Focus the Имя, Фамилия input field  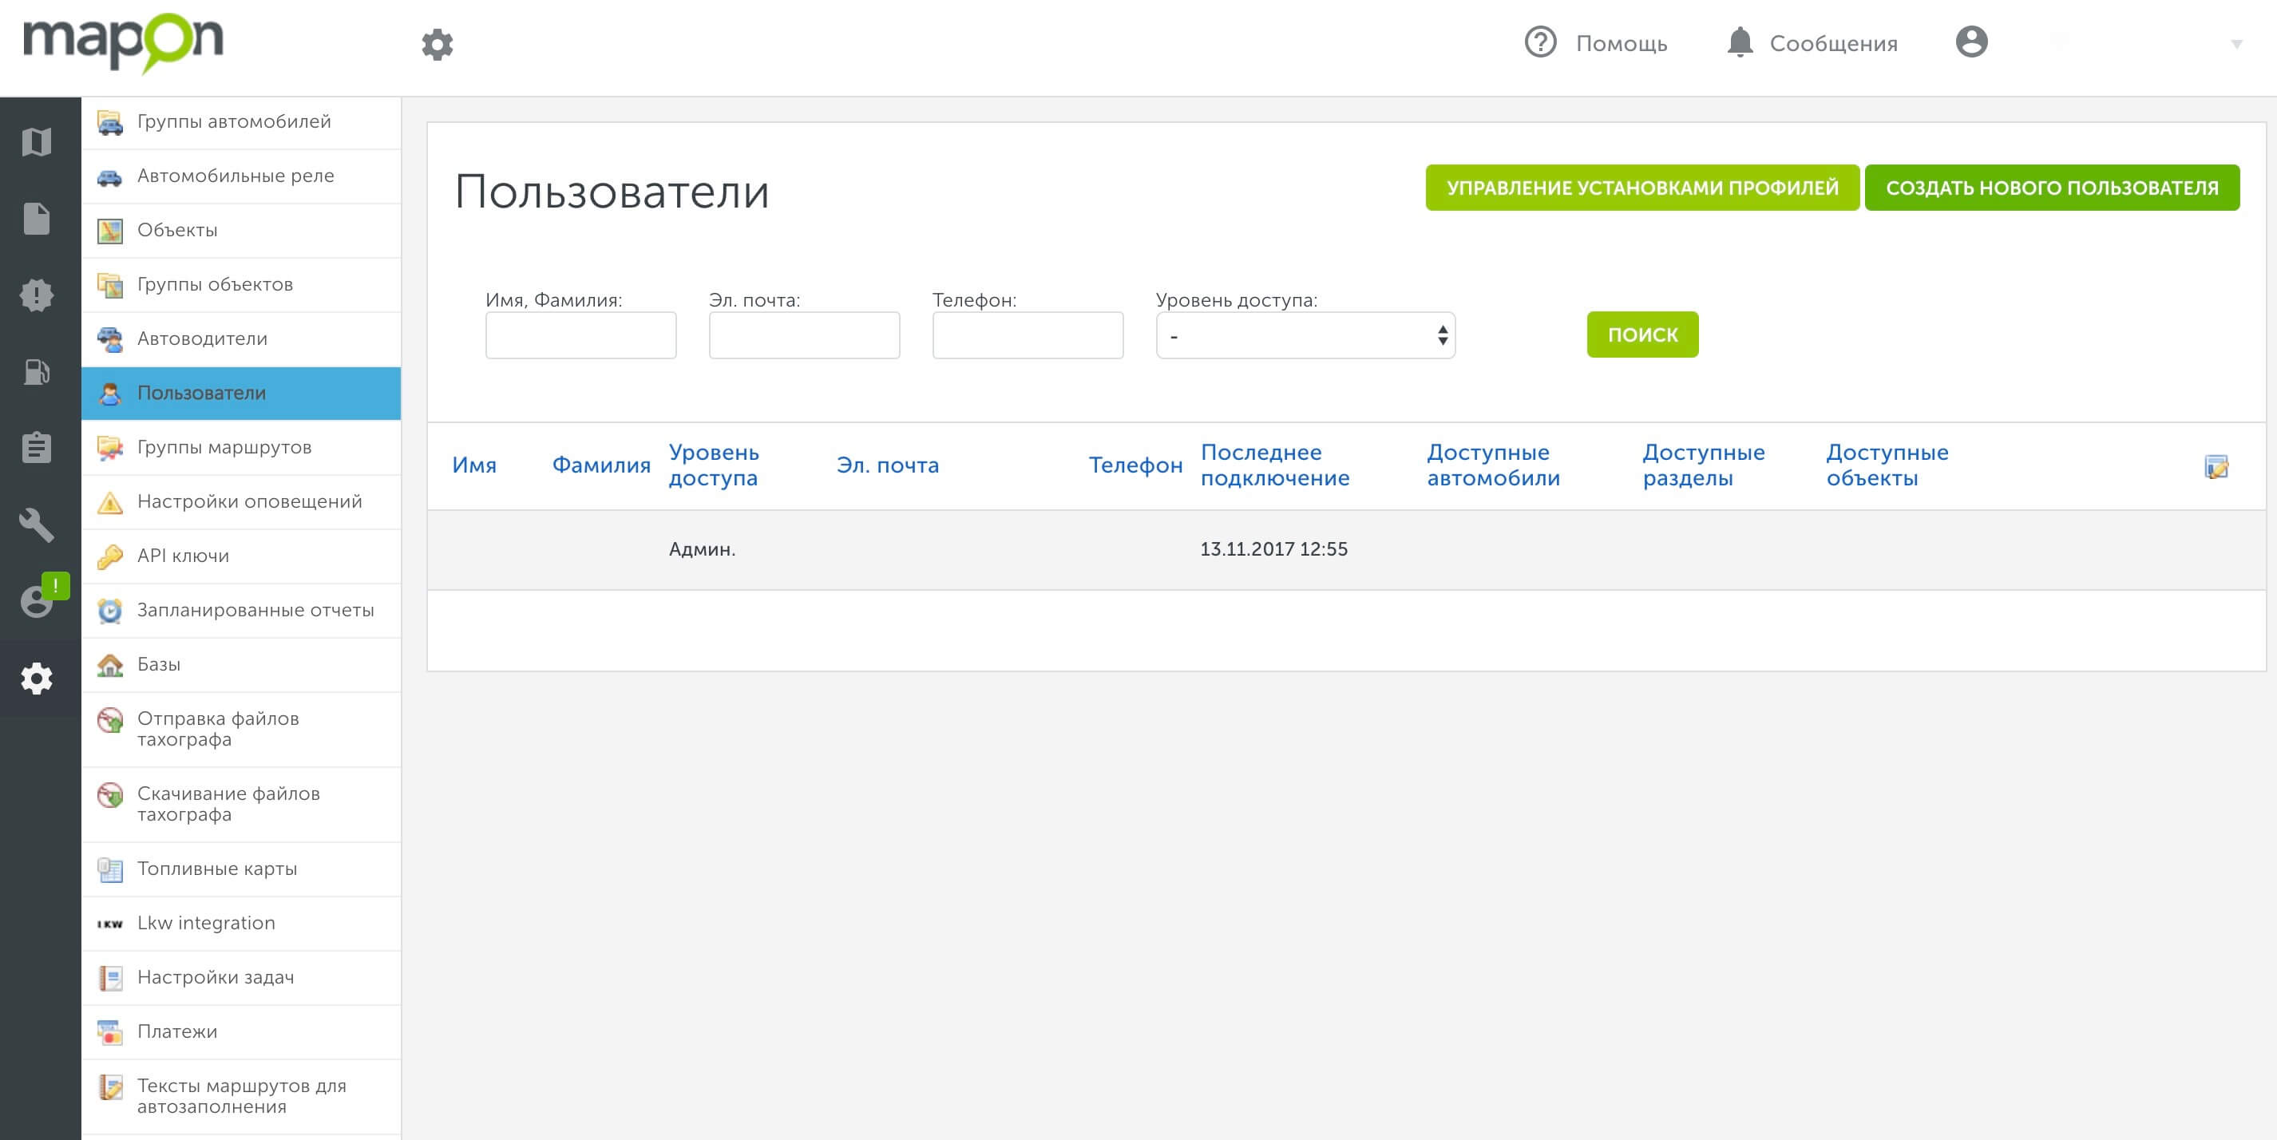(x=580, y=335)
